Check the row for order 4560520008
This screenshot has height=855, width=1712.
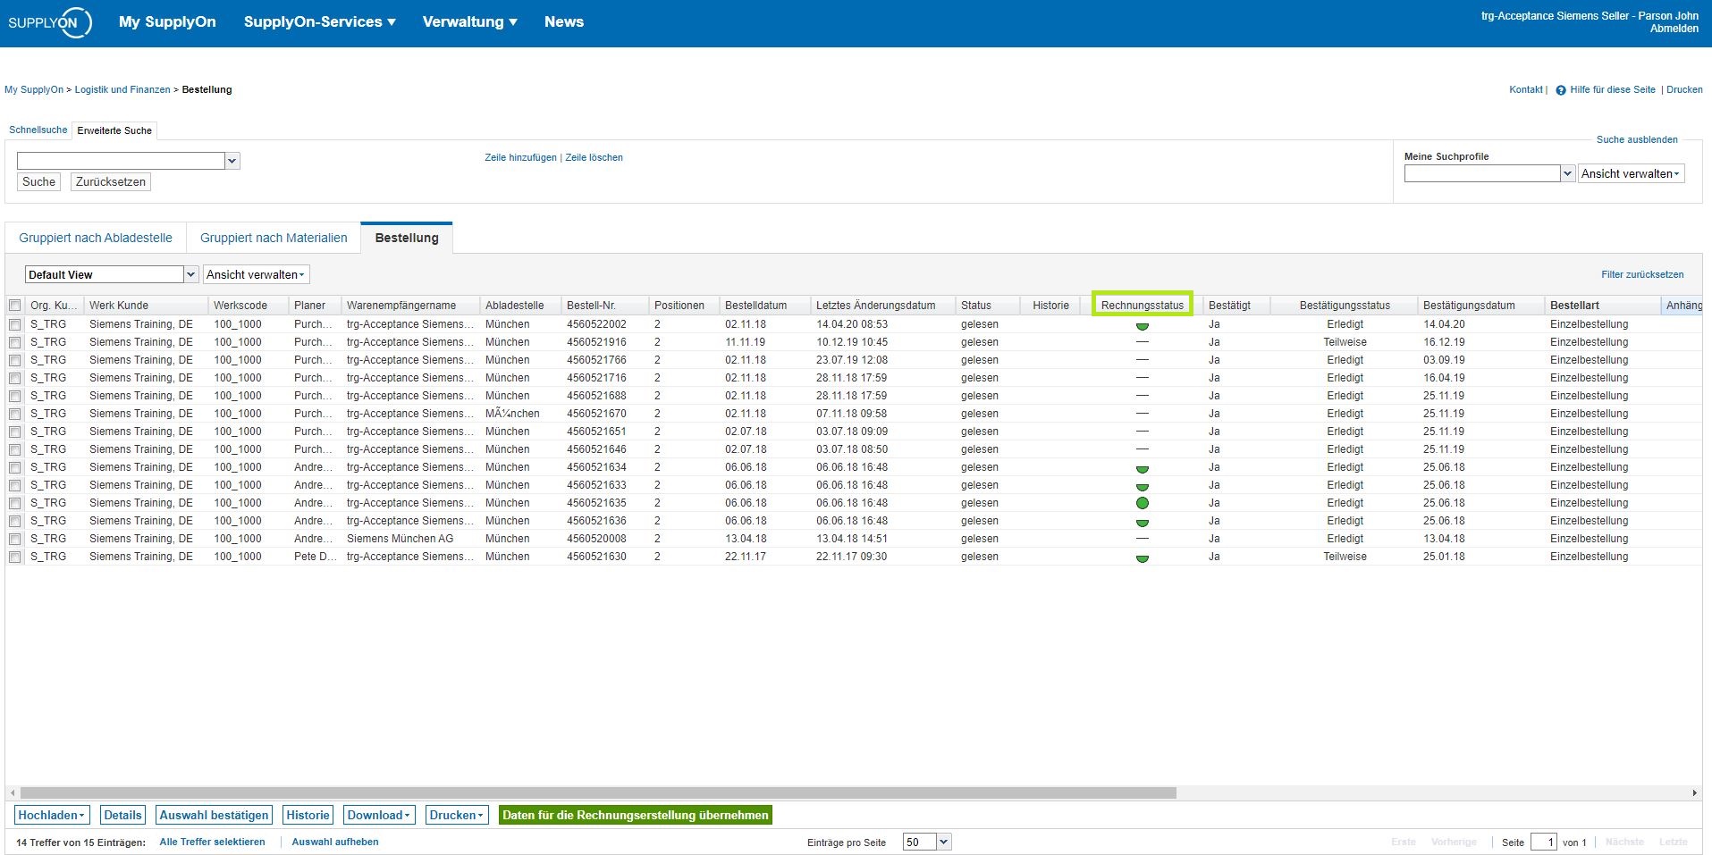click(x=14, y=539)
